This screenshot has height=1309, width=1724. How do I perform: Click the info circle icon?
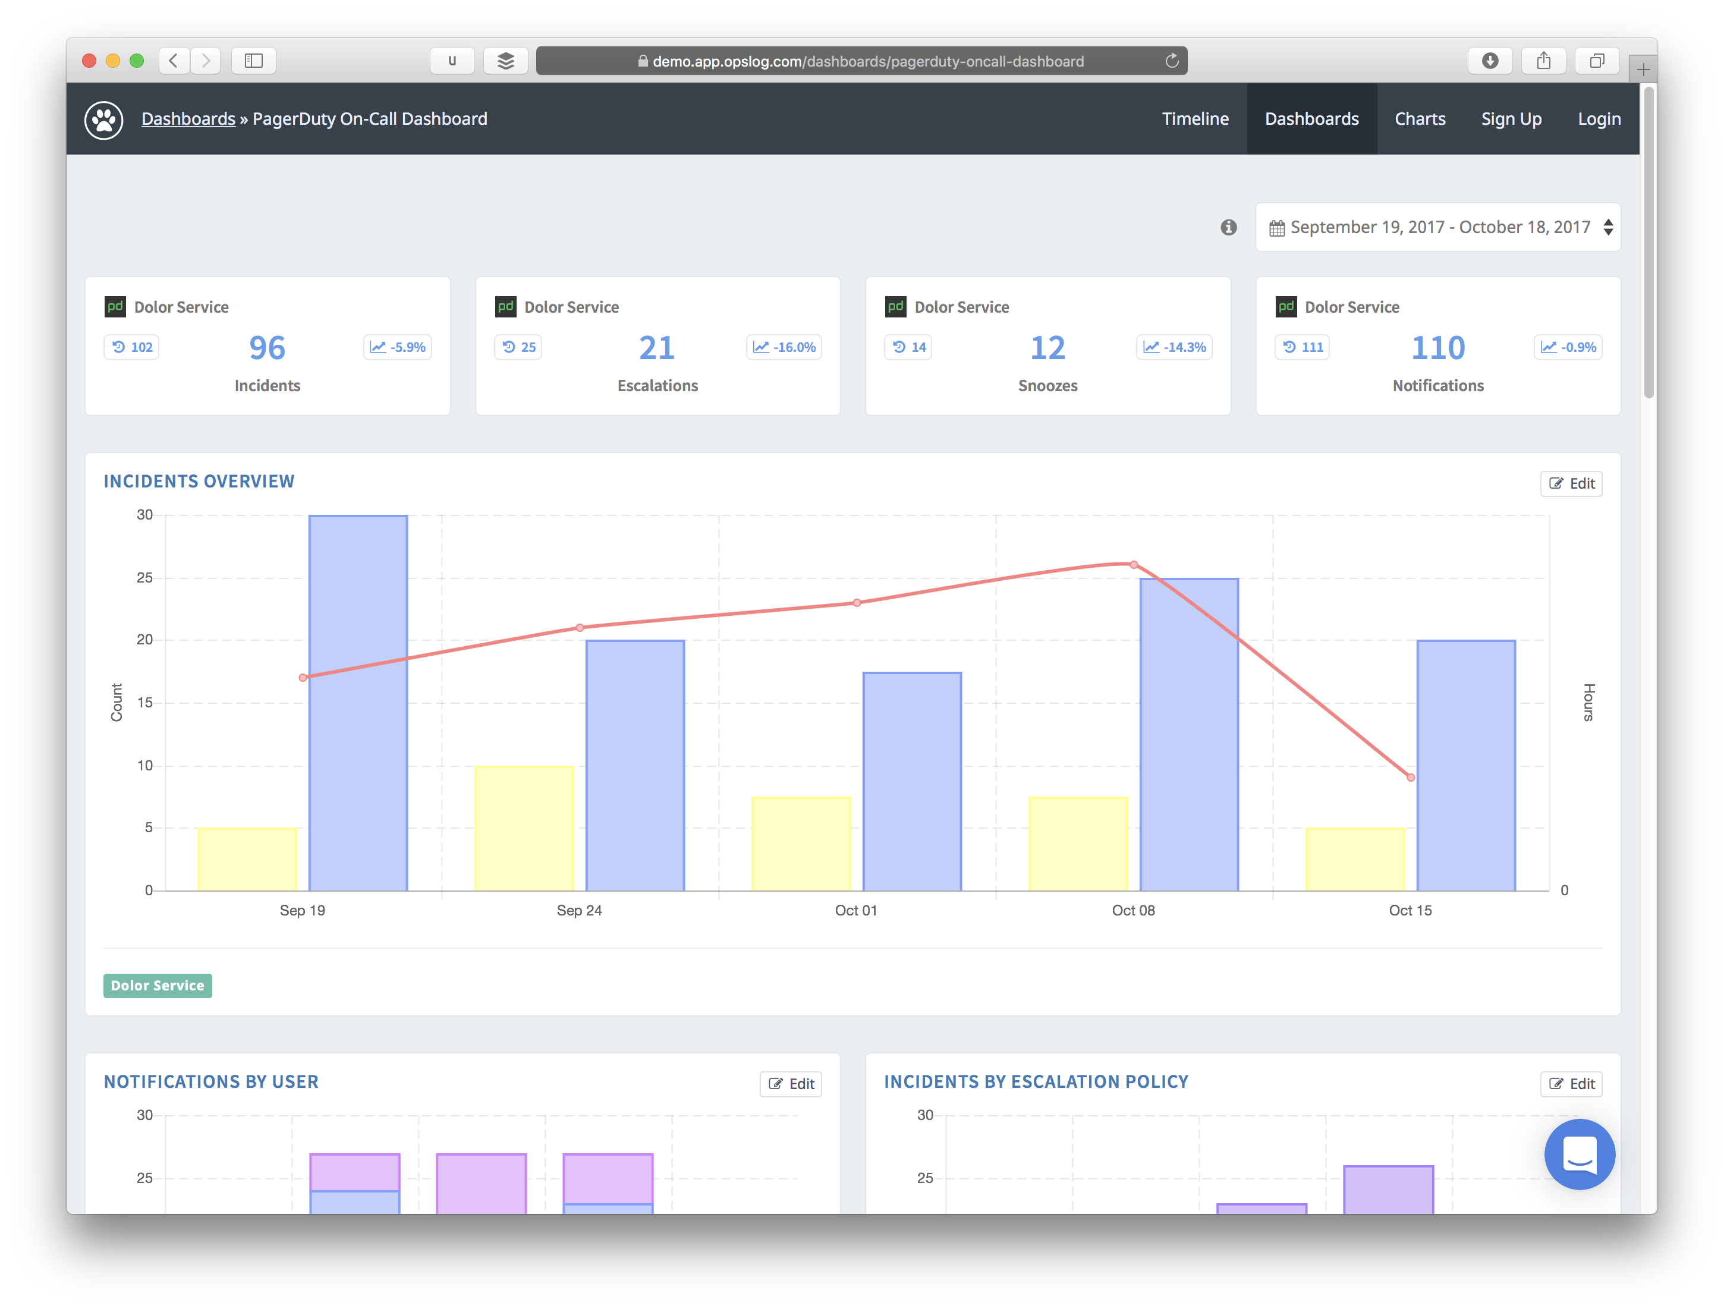click(1228, 228)
